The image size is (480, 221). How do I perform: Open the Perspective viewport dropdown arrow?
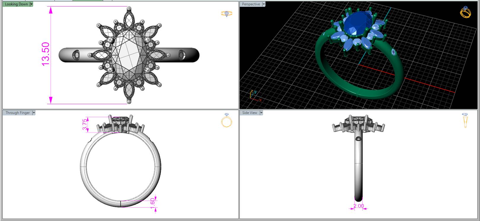pyautogui.click(x=264, y=4)
